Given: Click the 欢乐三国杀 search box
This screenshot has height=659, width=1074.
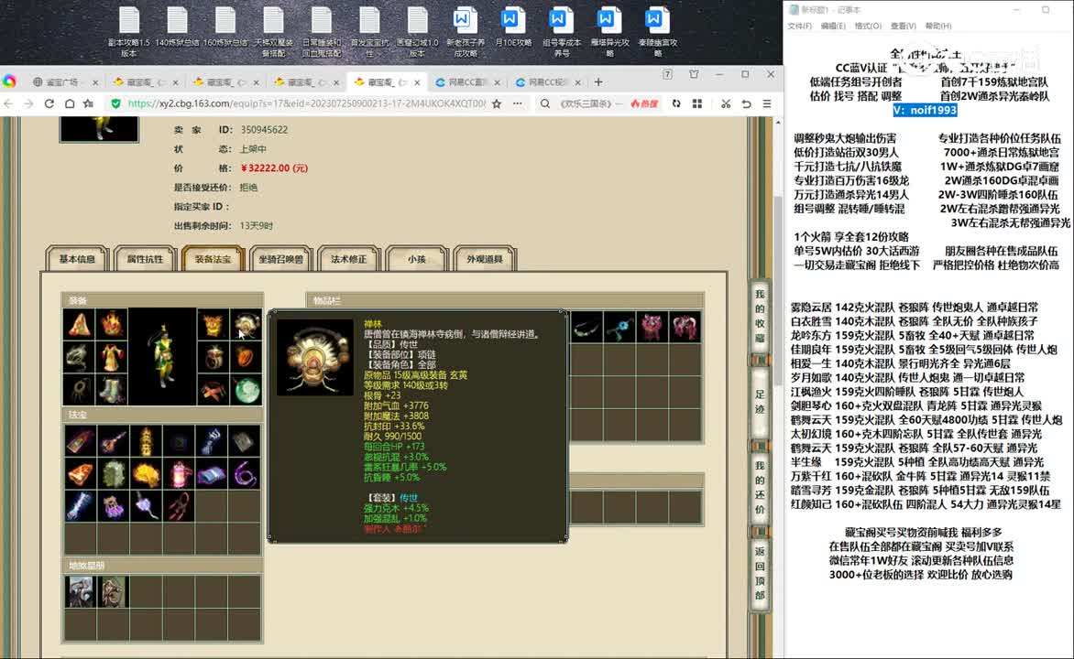Looking at the screenshot, I should pyautogui.click(x=588, y=103).
